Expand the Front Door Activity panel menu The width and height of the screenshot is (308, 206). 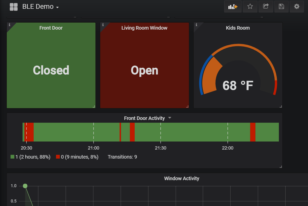(170, 118)
